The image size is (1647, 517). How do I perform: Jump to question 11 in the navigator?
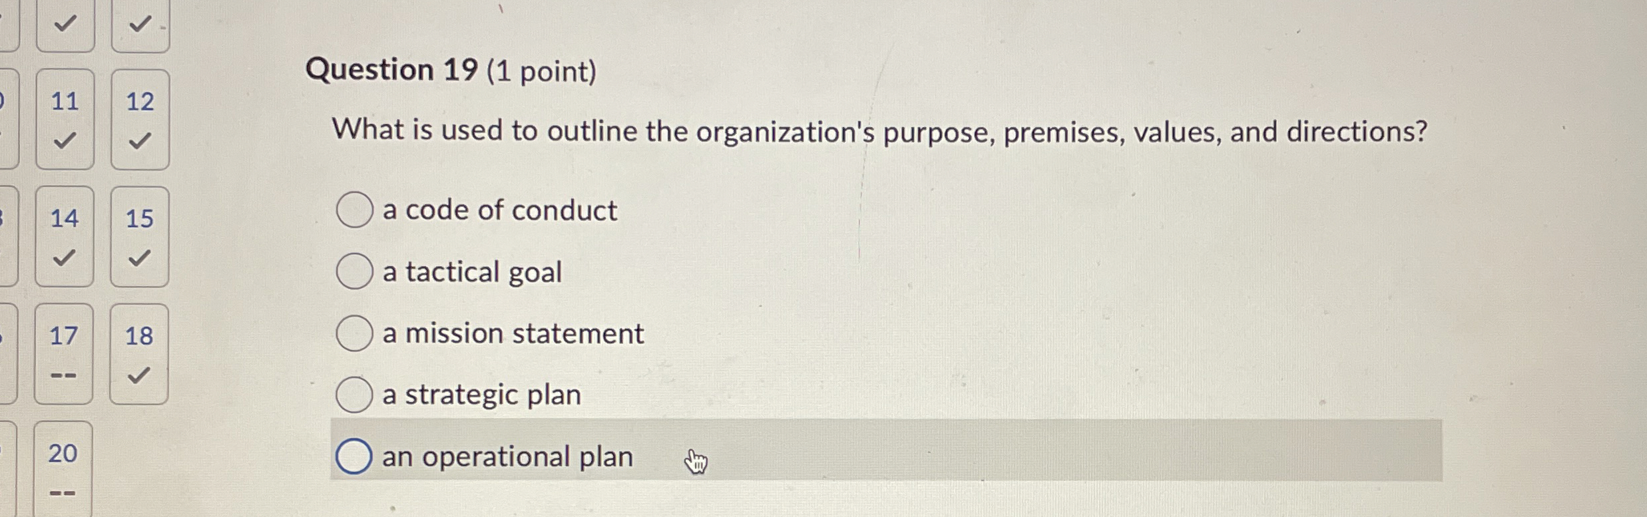[65, 100]
